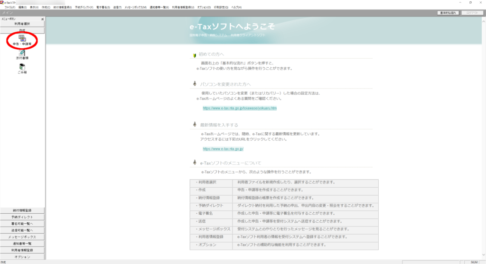Go to 送信可能一覧へ in sidebar
The height and width of the screenshot is (264, 486).
tap(22, 230)
